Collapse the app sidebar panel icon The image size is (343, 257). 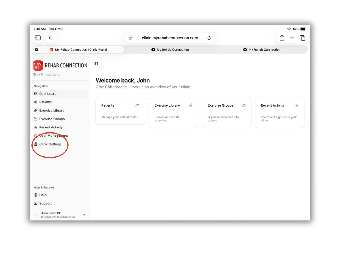coord(96,64)
